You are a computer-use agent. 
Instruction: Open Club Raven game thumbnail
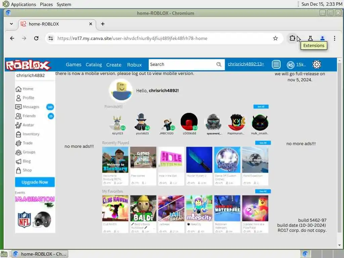pos(115,208)
